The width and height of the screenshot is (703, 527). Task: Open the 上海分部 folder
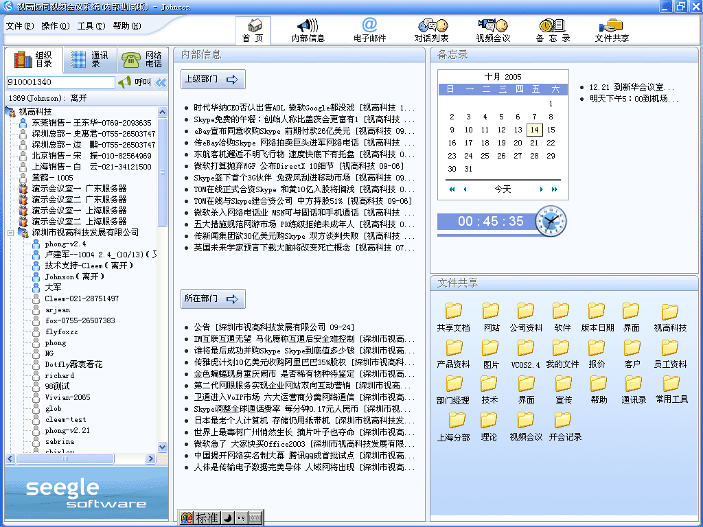453,426
